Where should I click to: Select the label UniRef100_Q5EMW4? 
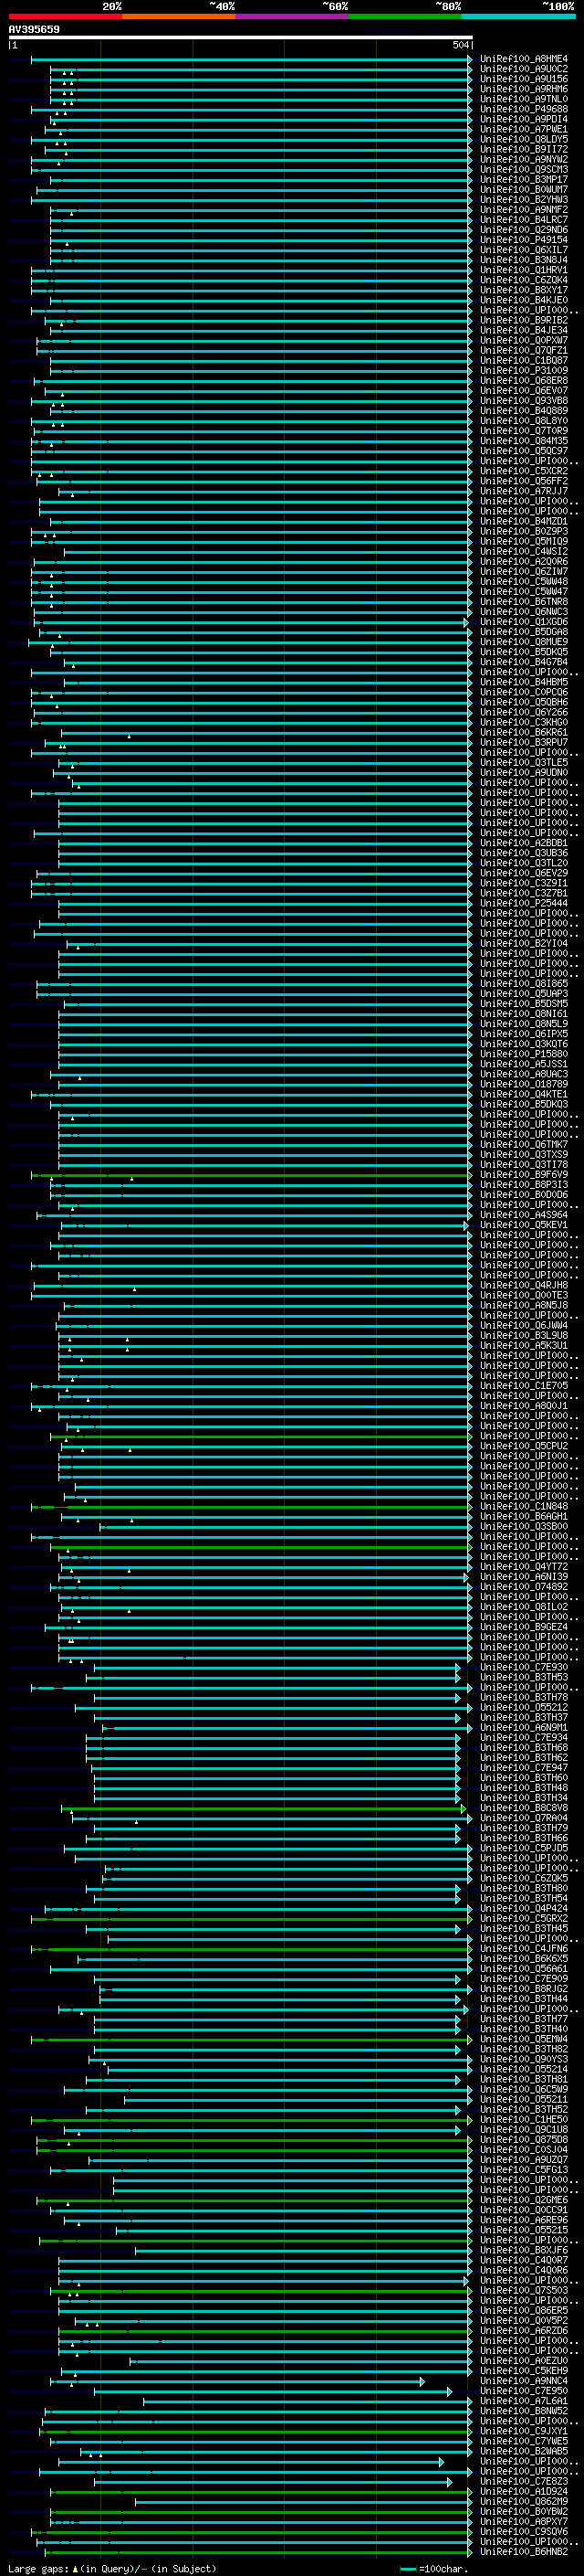click(x=524, y=2039)
